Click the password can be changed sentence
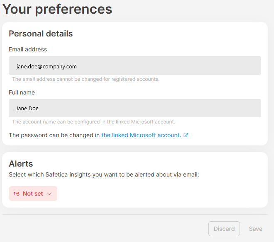The height and width of the screenshot is (242, 274). (x=54, y=135)
